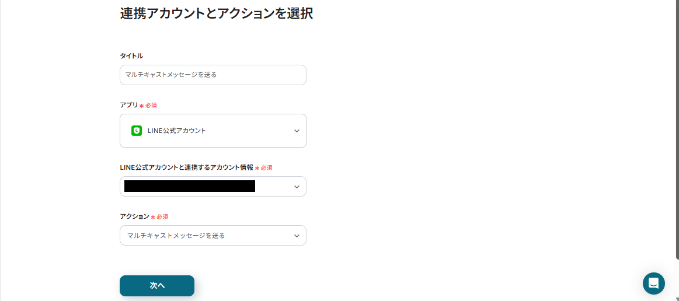Image resolution: width=679 pixels, height=301 pixels.
Task: Focus the タイトル text input field
Action: 213,75
